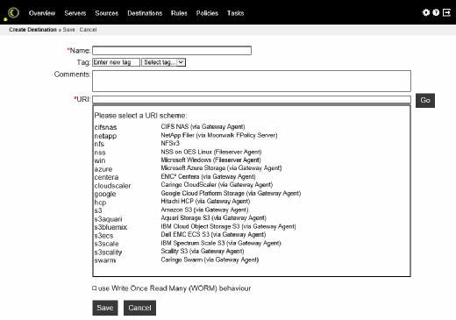The width and height of the screenshot is (456, 320).
Task: Open the settings gear icon
Action: click(x=426, y=12)
